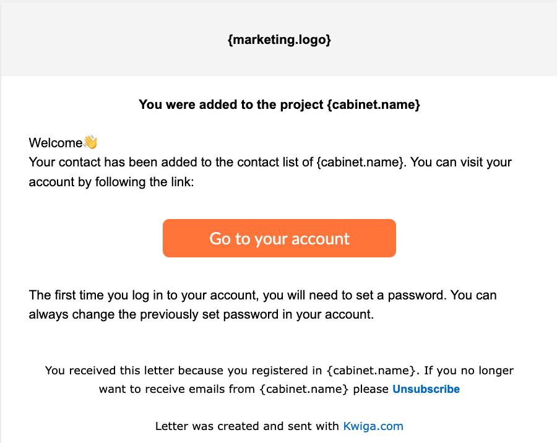Viewport: 557px width, 443px height.
Task: Click the 'Letter was created and sent with' text
Action: tap(247, 426)
